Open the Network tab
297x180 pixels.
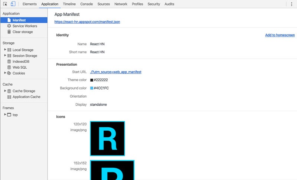click(121, 4)
